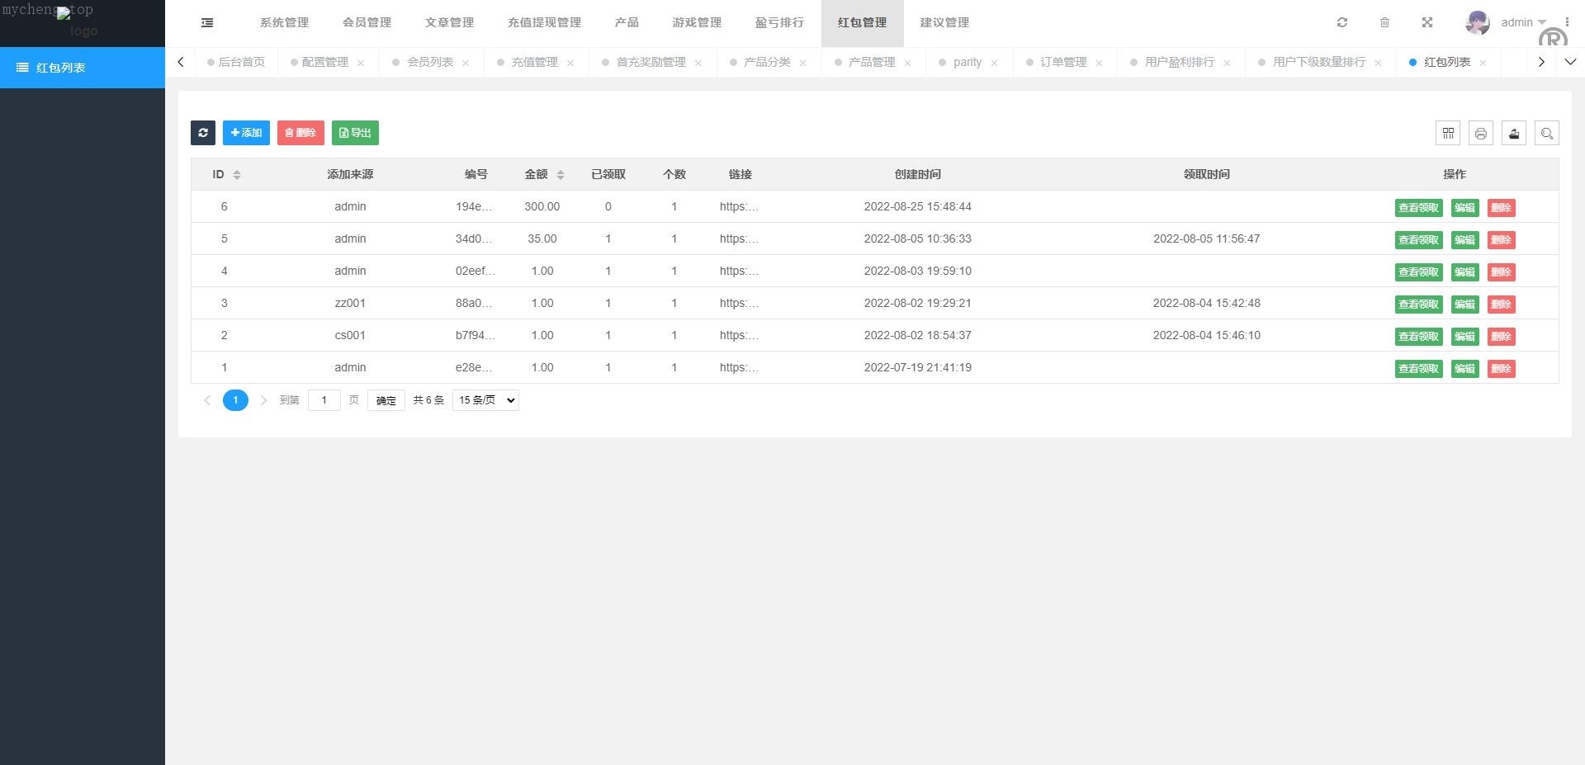Click the blue 添加 button
This screenshot has width=1585, height=765.
(246, 133)
